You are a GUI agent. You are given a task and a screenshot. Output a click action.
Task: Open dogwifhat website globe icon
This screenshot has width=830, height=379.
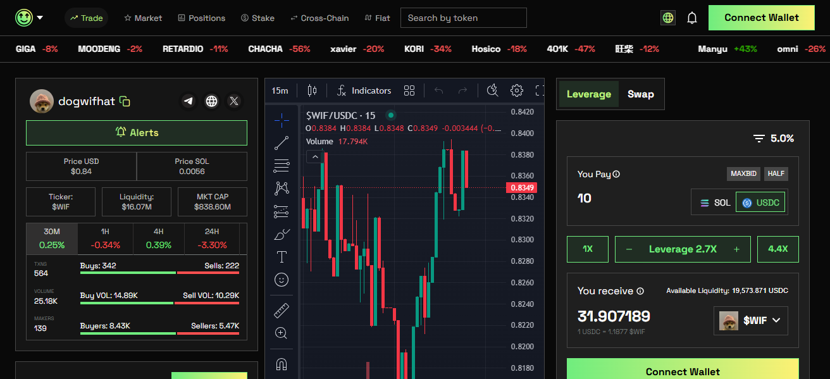pyautogui.click(x=211, y=101)
